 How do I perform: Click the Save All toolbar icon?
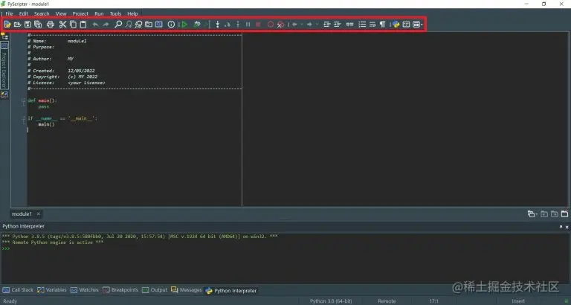click(38, 25)
